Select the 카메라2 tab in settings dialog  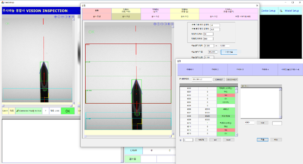click(x=156, y=11)
